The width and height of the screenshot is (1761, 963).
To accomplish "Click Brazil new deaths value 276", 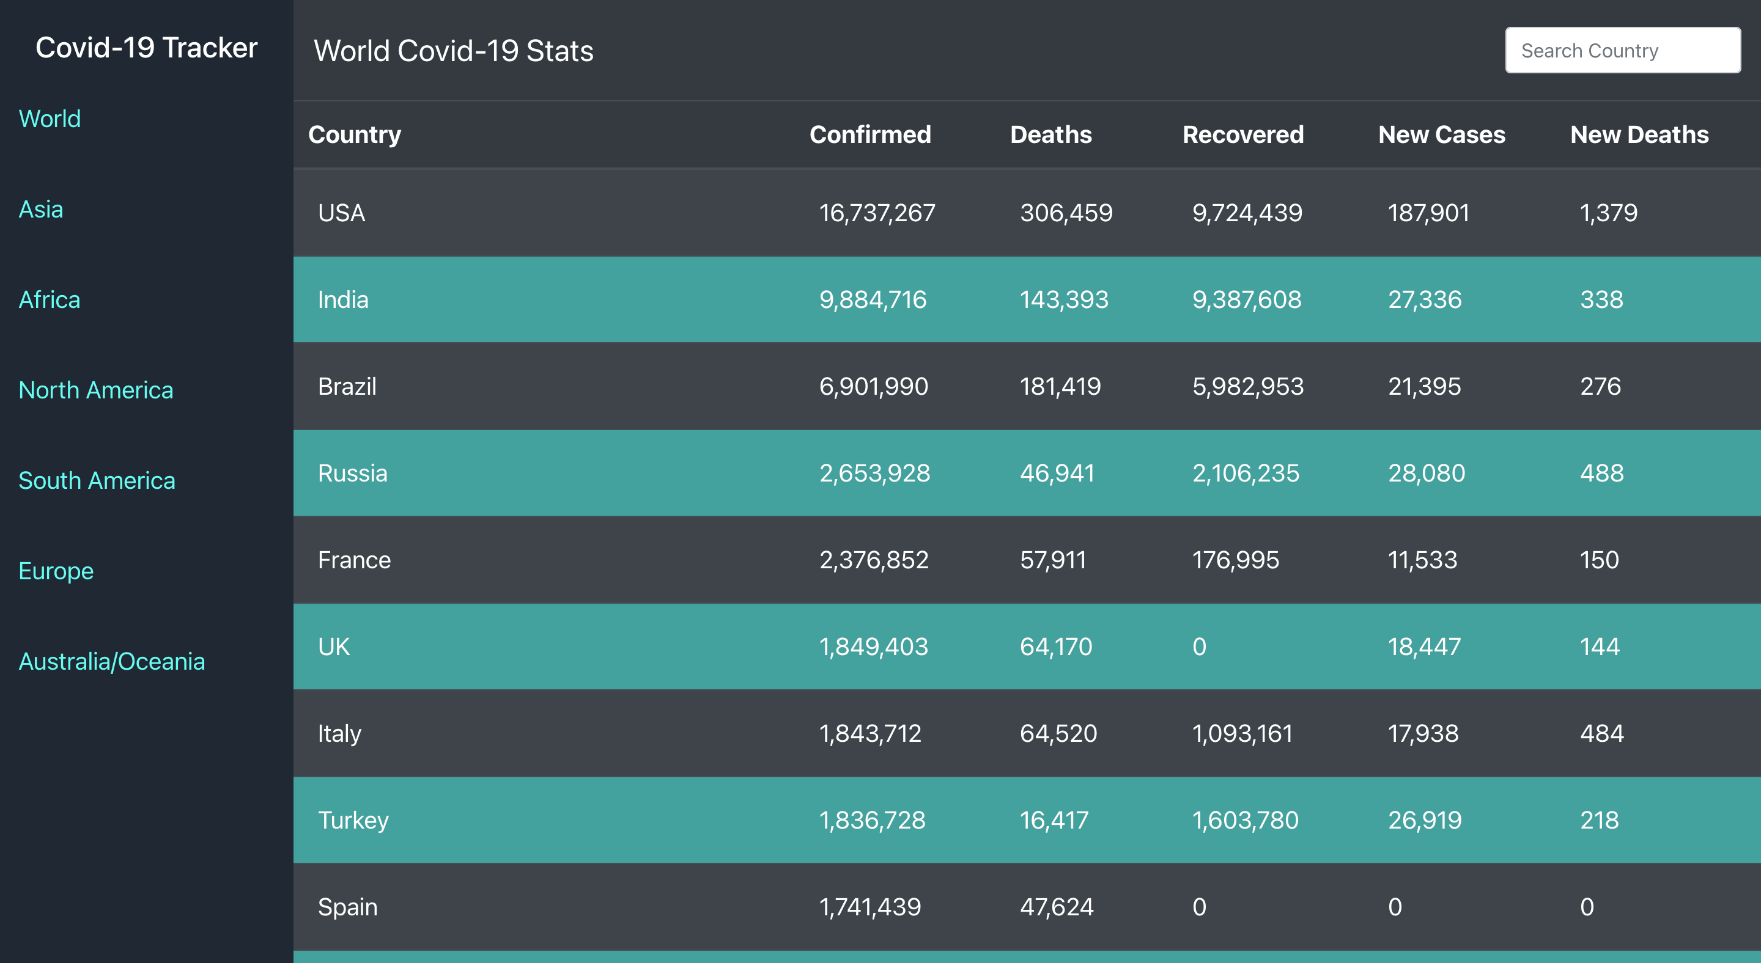I will coord(1600,387).
